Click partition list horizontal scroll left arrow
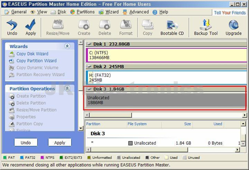 coord(88,149)
